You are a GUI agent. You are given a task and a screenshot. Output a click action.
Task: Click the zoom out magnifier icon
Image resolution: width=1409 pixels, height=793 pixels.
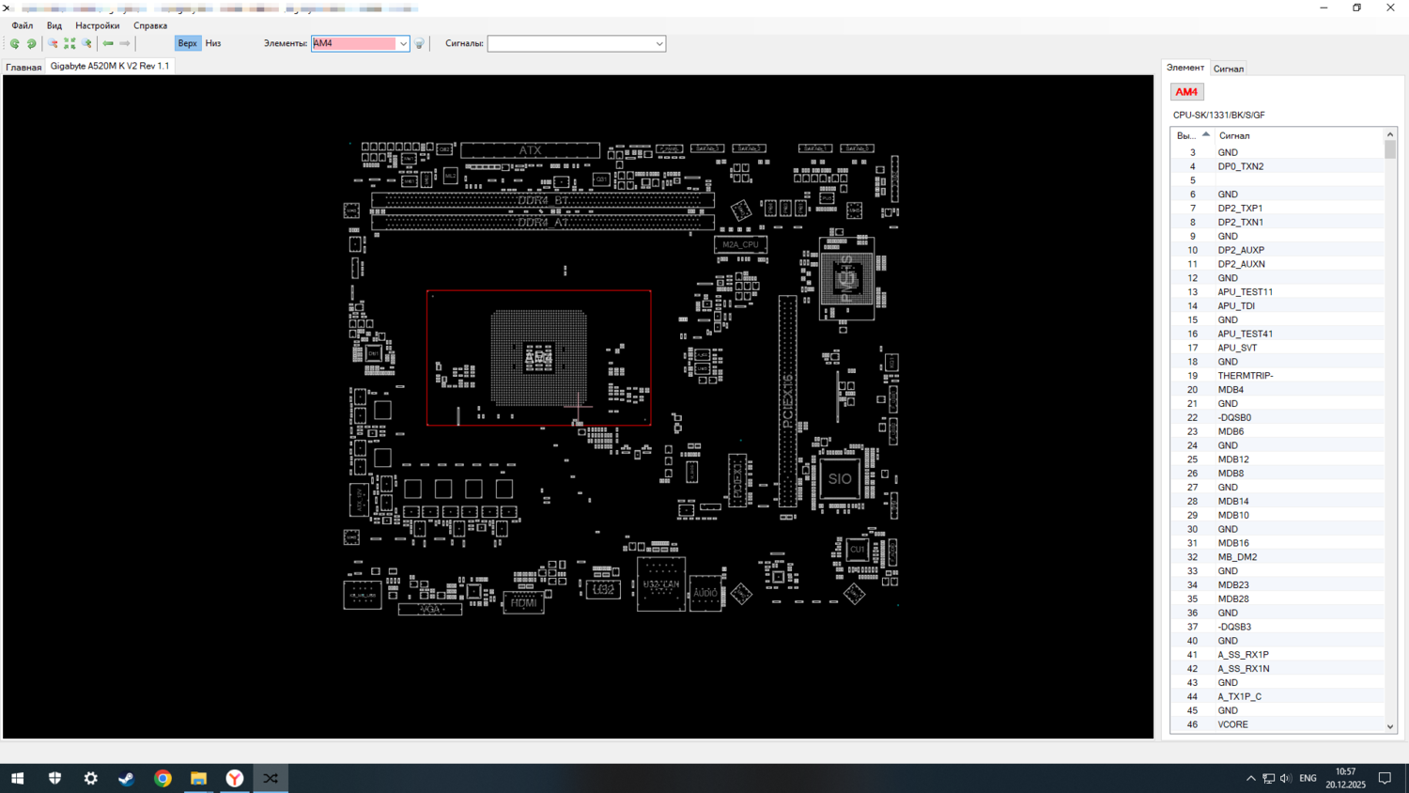[53, 43]
